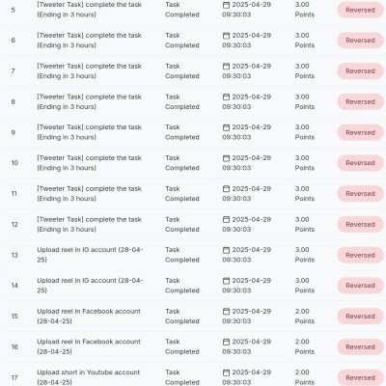Click the Reversed badge in row 6
This screenshot has width=386, height=386.
point(360,41)
